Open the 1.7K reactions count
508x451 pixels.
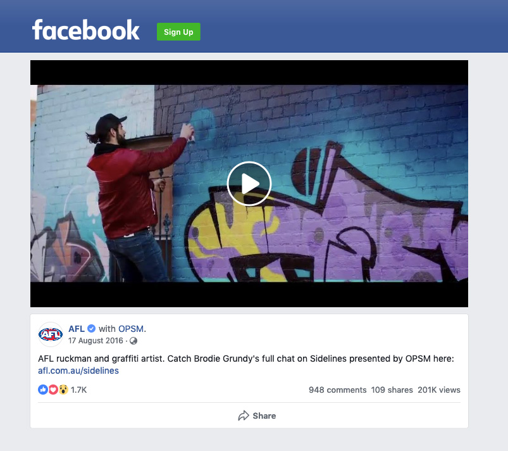point(78,390)
